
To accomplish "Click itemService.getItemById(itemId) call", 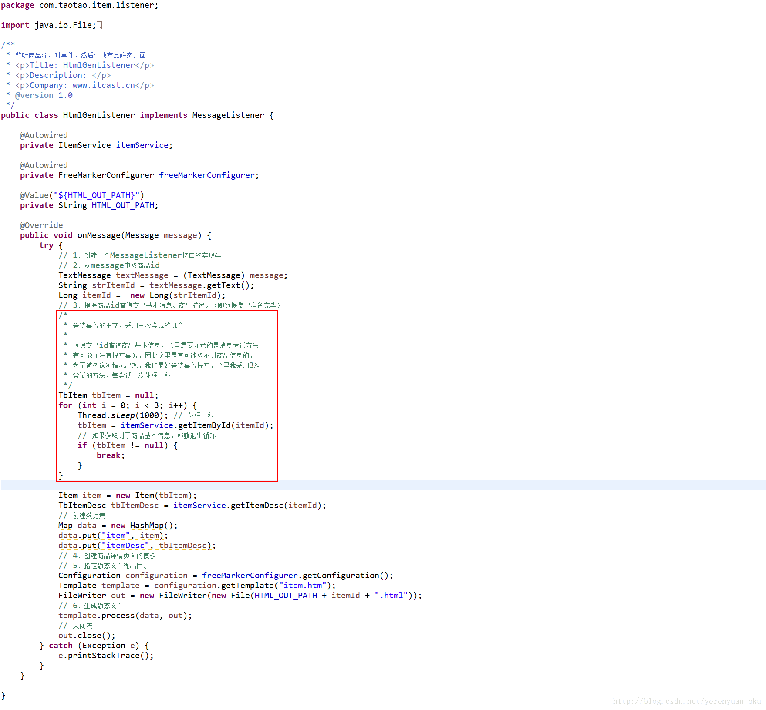I will pos(197,425).
